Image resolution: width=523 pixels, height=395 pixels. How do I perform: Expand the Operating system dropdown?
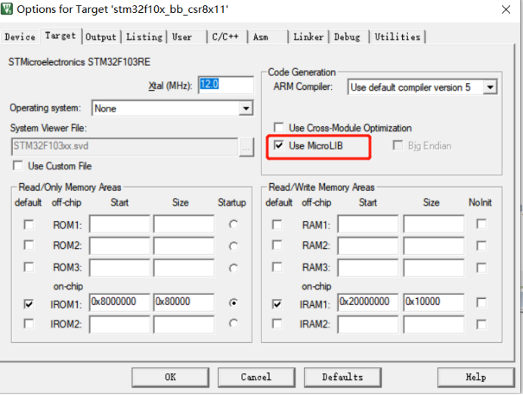coord(246,108)
